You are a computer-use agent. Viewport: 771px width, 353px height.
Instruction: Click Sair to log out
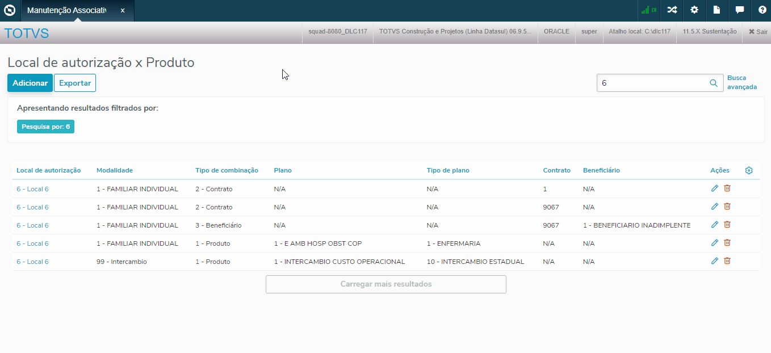click(x=758, y=32)
